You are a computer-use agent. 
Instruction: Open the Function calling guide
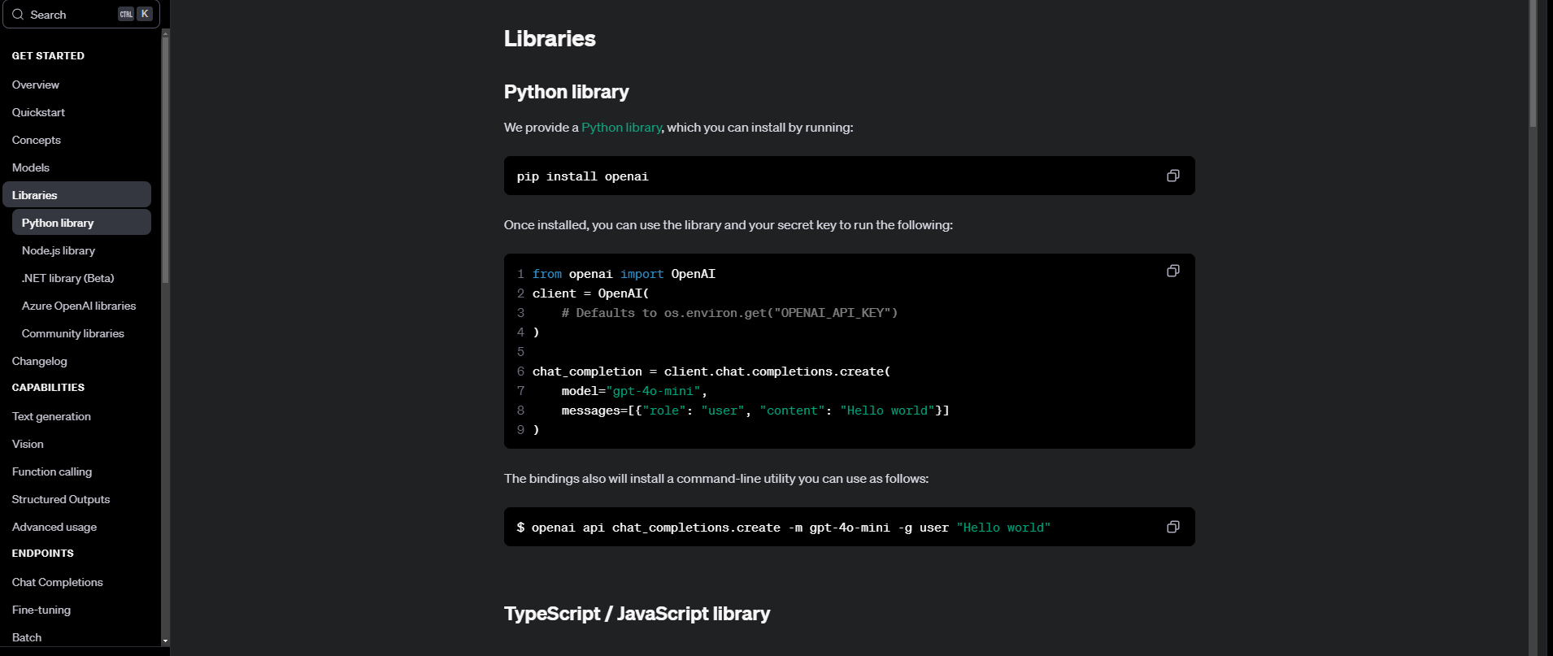pyautogui.click(x=51, y=471)
